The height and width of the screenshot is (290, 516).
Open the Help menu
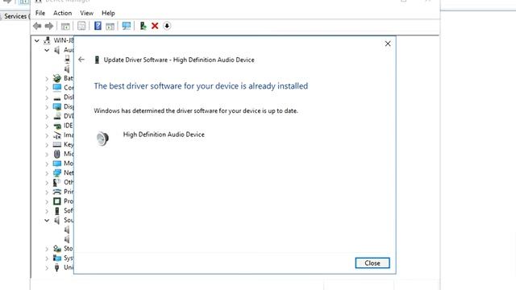click(x=108, y=13)
